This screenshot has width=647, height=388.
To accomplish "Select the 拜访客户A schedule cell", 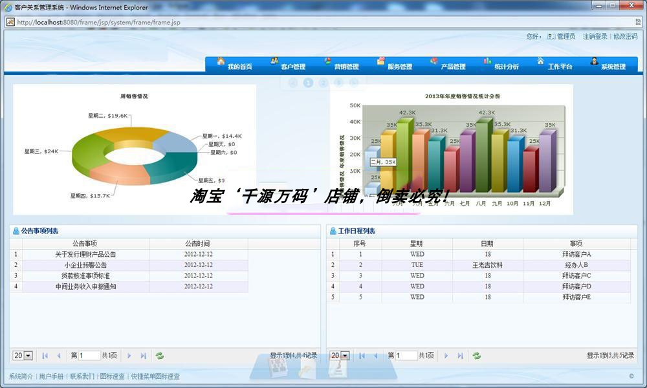I will (x=576, y=254).
